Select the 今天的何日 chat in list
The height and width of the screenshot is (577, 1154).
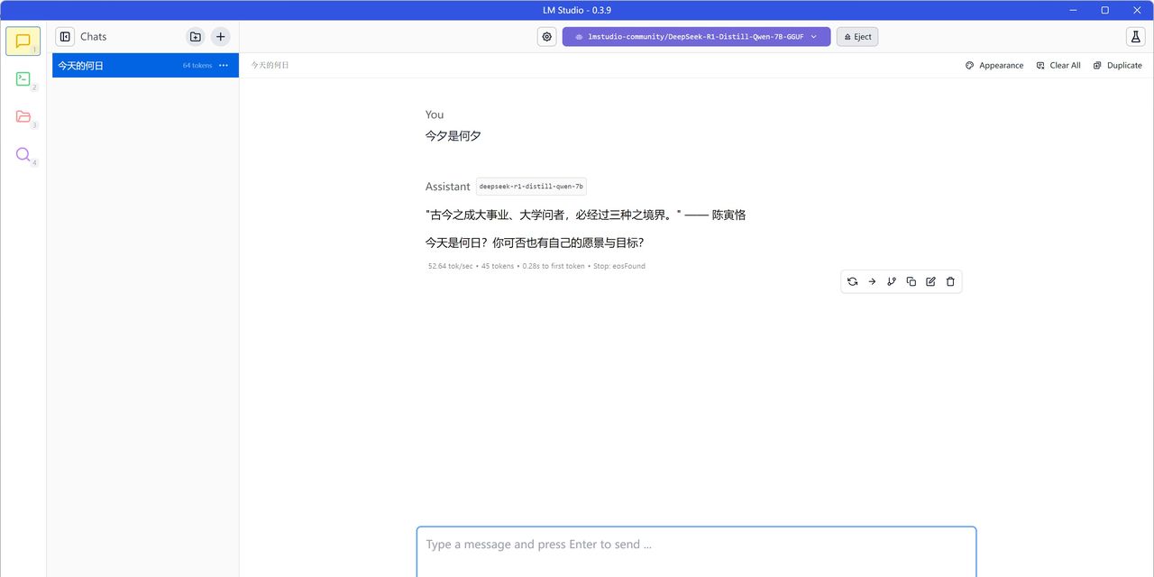[145, 65]
